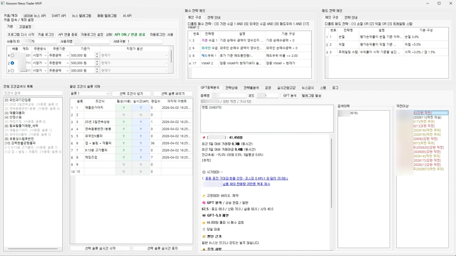Select radio button for account row 2
Viewport: 456px width, 256px height.
point(12,63)
